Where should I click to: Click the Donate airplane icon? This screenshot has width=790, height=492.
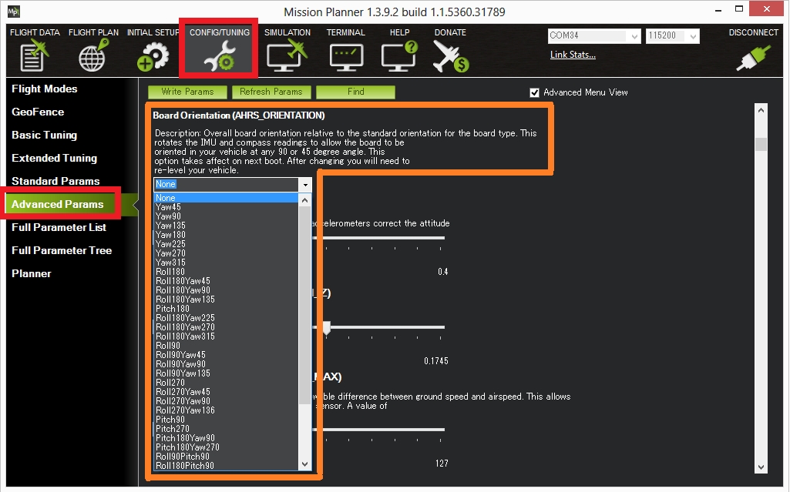pos(450,57)
